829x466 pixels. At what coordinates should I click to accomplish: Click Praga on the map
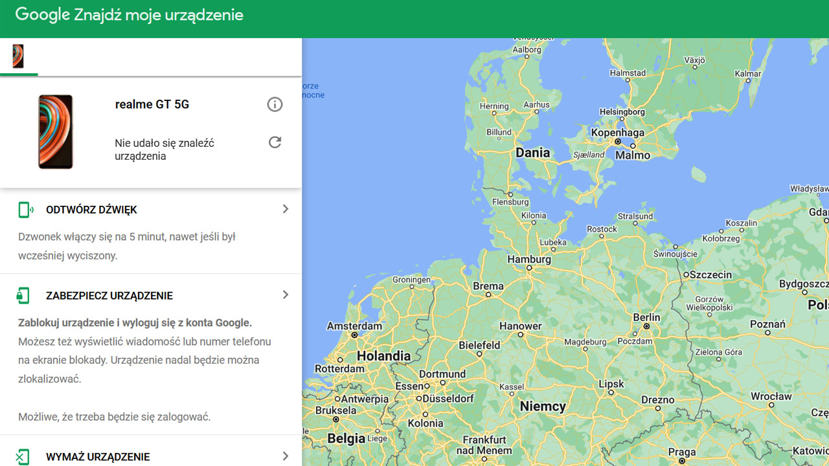pyautogui.click(x=682, y=452)
